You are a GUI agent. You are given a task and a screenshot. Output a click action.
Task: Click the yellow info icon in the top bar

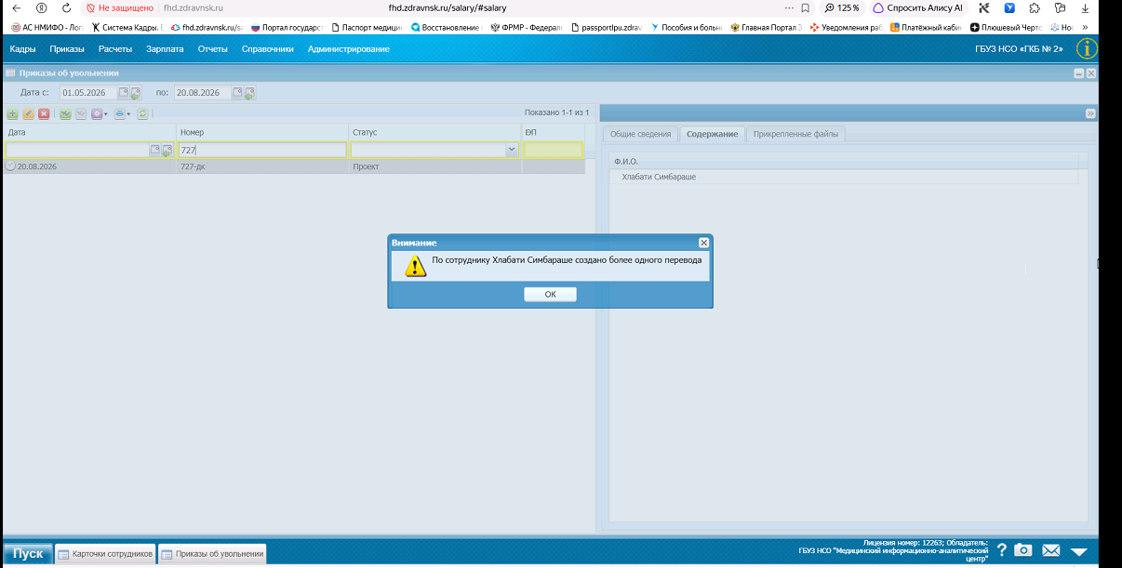pyautogui.click(x=1087, y=49)
